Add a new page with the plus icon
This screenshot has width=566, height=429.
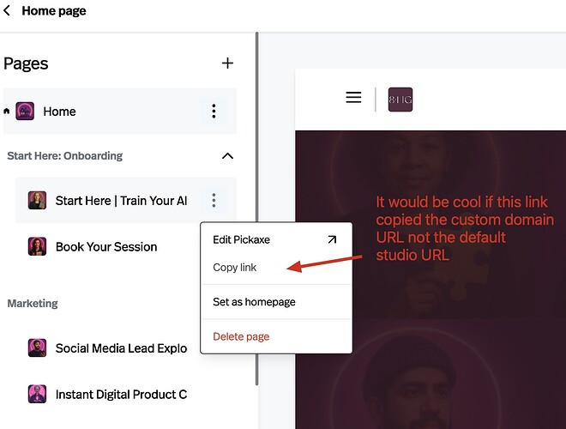pos(227,63)
